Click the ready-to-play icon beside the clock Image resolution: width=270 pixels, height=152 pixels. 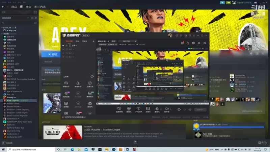pos(36,18)
